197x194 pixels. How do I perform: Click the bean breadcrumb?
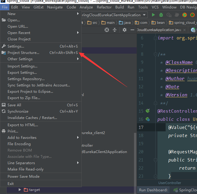[158, 23]
